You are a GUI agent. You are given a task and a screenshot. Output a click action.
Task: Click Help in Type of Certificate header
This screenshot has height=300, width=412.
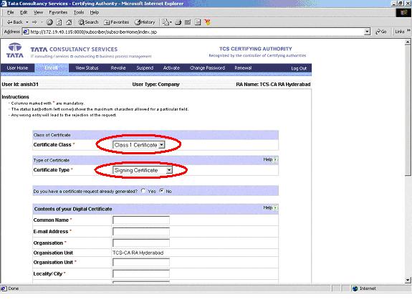click(x=270, y=159)
